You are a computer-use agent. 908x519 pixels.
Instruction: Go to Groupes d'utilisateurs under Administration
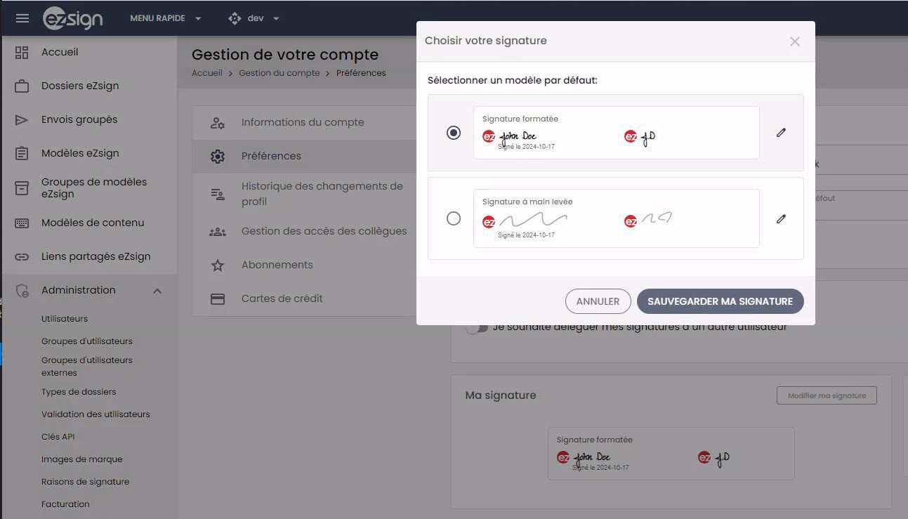pos(87,341)
